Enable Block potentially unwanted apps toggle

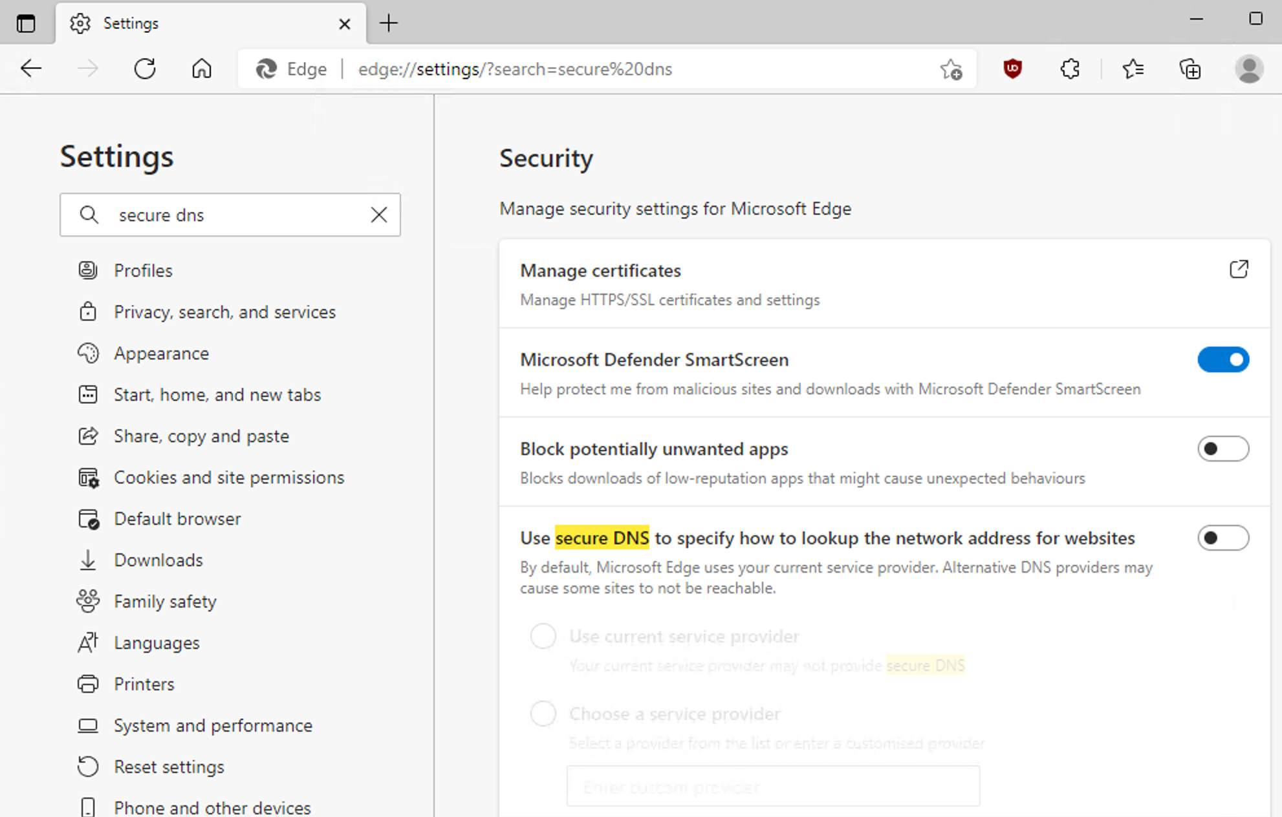tap(1223, 449)
